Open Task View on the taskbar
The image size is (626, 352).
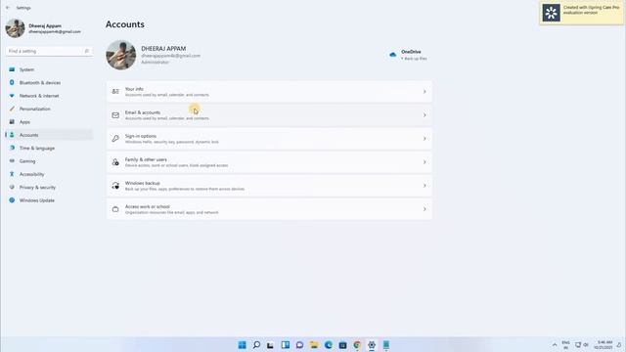[271, 345]
